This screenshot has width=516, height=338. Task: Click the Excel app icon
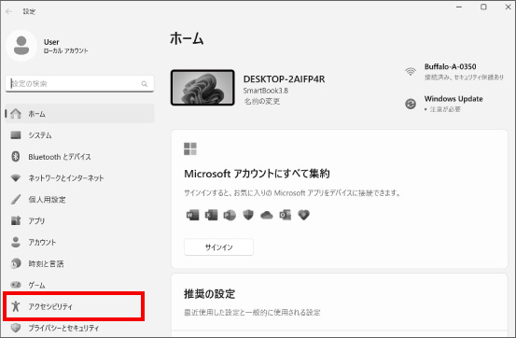click(211, 215)
